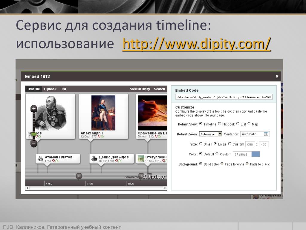Viewport: 306px width, 230px height.
Task: Click thumbs up icon on Атаман Платов card
Action: (x=57, y=161)
